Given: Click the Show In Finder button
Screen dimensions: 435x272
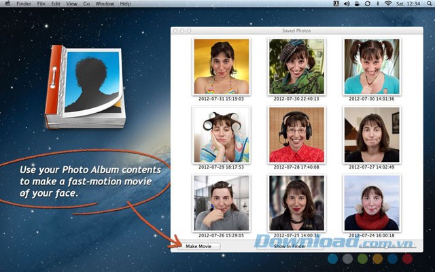Looking at the screenshot, I should pyautogui.click(x=290, y=246).
